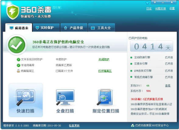Click green indicator beside 主动防御引擎
The width and height of the screenshot is (179, 130).
tap(131, 58)
